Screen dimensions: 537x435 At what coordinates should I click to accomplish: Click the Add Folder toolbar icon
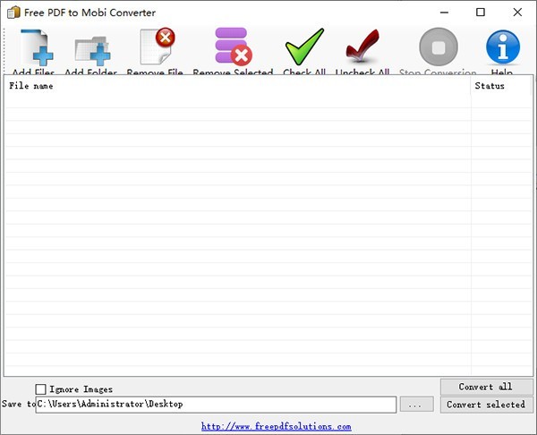92,51
